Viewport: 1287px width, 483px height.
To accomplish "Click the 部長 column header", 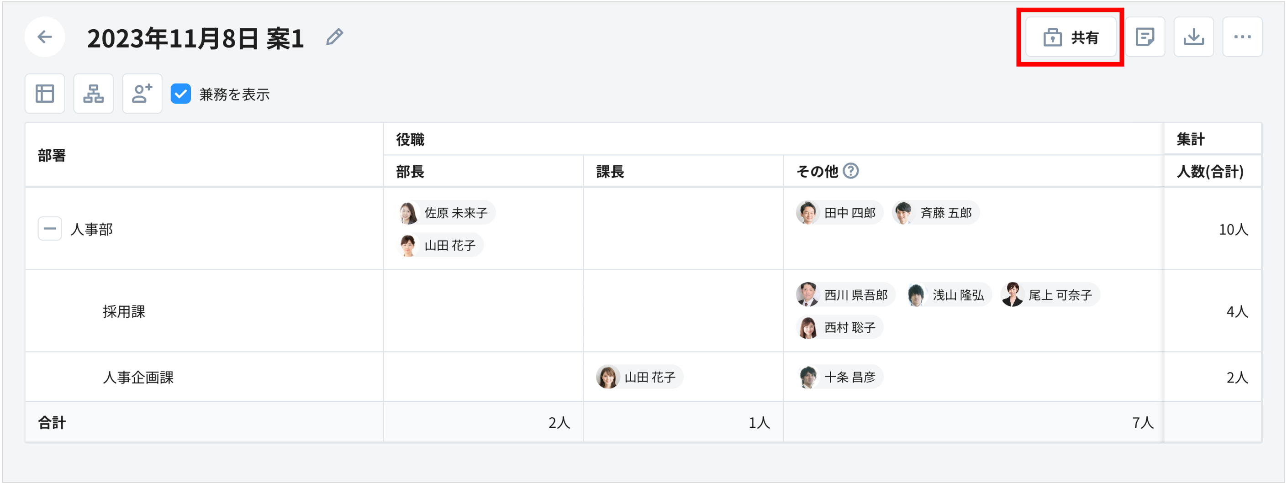I will (411, 171).
